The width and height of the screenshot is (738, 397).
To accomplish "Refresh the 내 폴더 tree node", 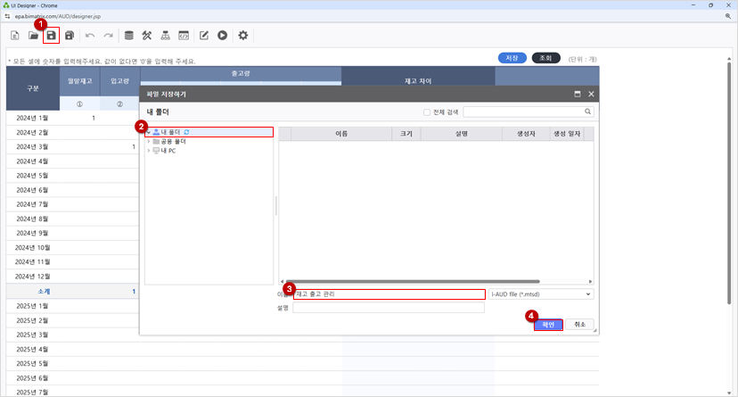I will tap(186, 132).
